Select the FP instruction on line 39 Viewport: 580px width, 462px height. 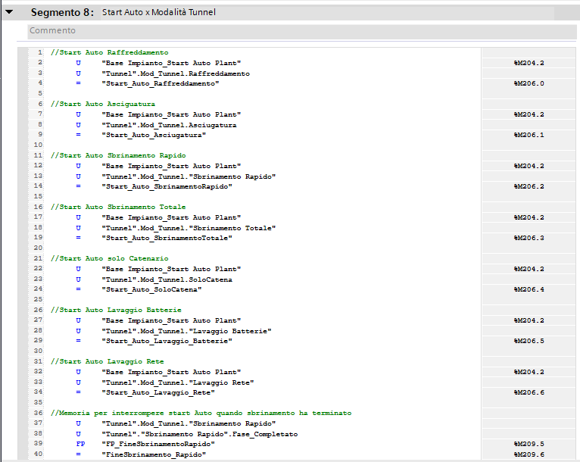pyautogui.click(x=80, y=444)
